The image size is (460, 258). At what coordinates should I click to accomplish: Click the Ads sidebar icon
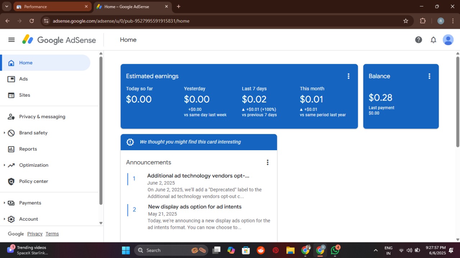coord(11,79)
